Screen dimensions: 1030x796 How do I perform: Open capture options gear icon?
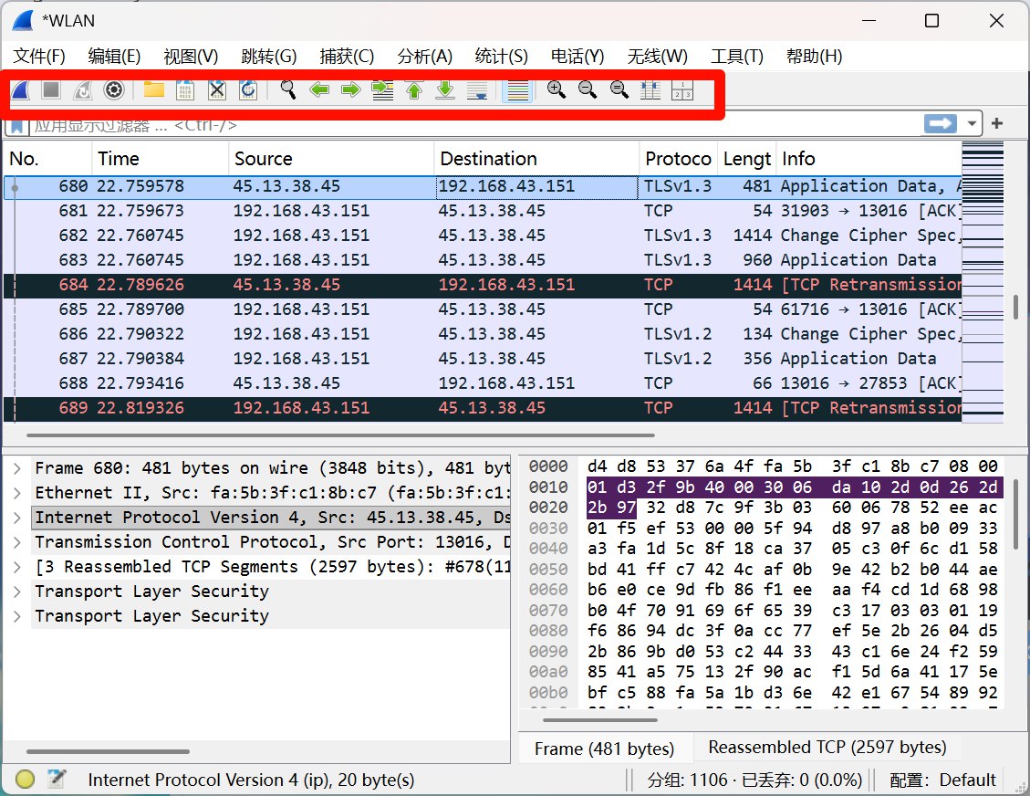(114, 89)
